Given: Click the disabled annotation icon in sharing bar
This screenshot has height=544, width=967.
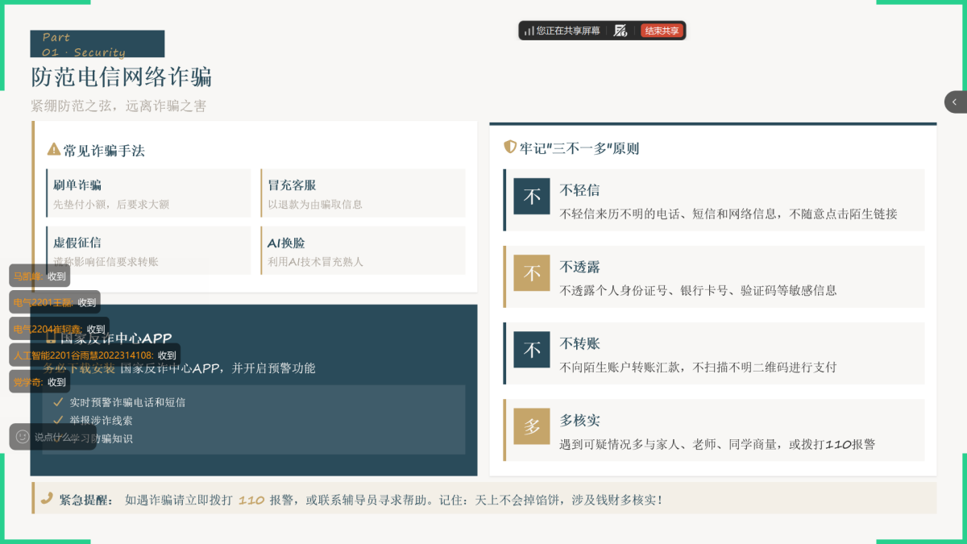Looking at the screenshot, I should pos(620,31).
